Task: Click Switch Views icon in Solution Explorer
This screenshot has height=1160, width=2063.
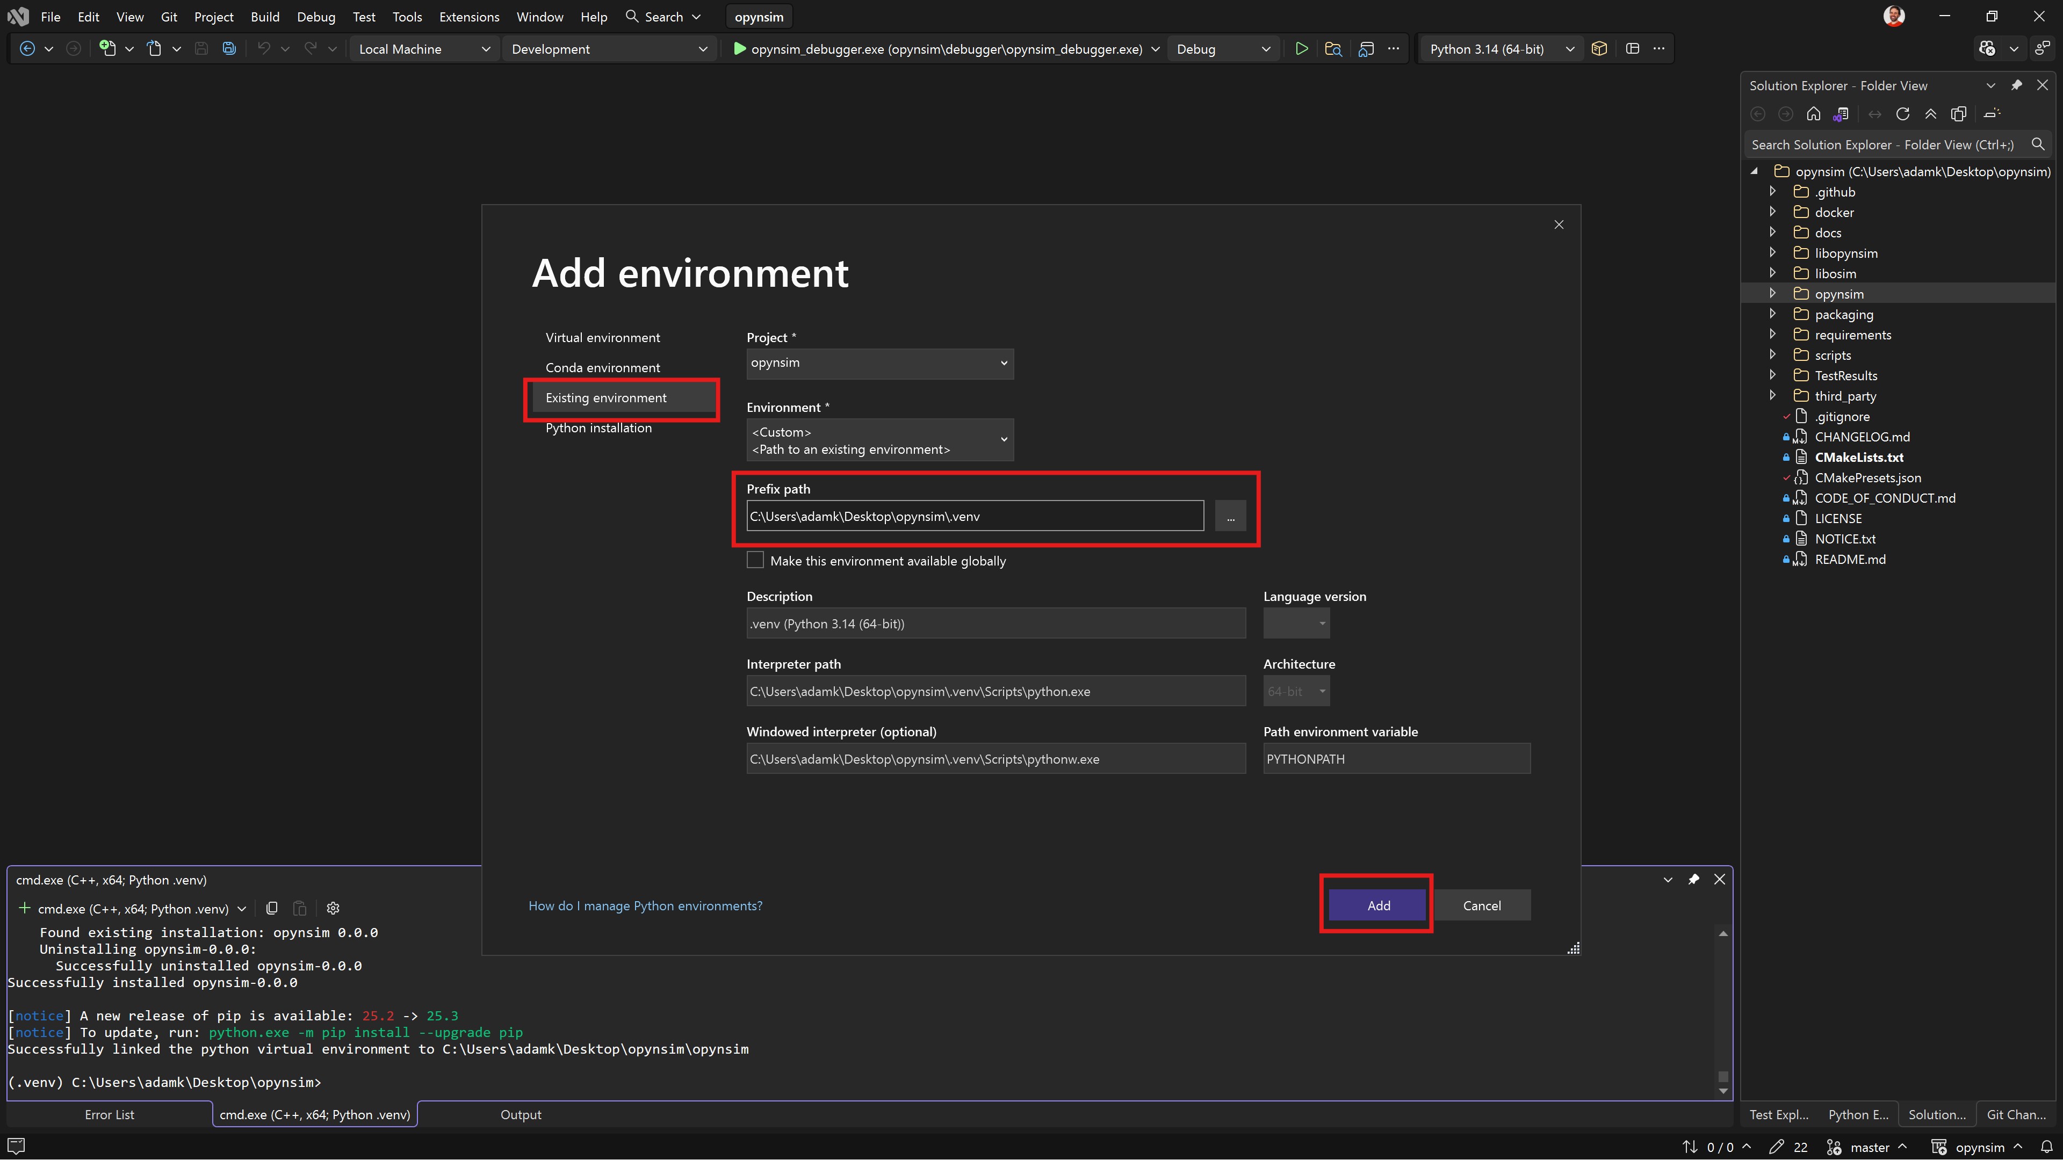Action: coord(1841,114)
